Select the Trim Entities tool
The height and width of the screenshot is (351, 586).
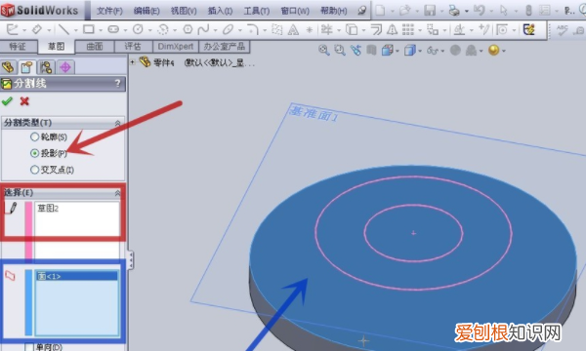coord(326,29)
